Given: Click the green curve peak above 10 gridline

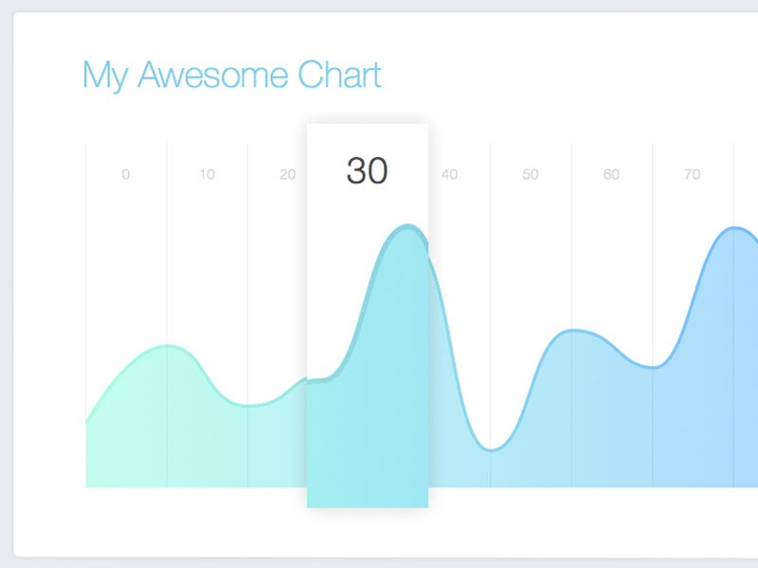Looking at the screenshot, I should click(x=168, y=346).
